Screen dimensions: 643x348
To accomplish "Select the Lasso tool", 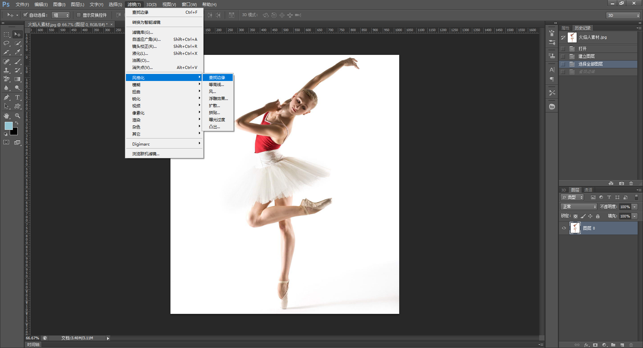I will [x=6, y=43].
